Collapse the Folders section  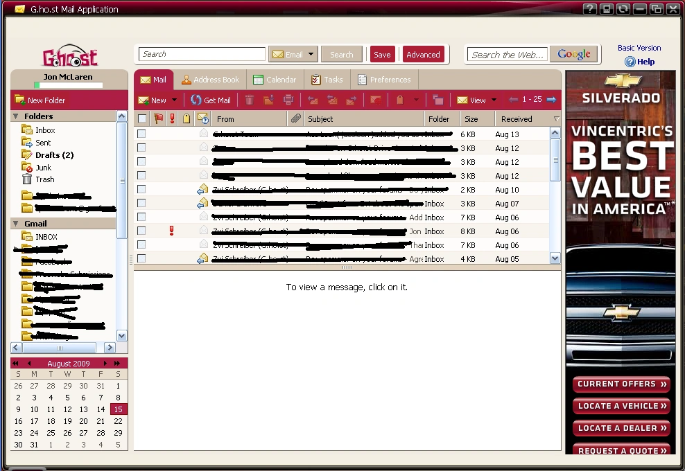[x=17, y=115]
